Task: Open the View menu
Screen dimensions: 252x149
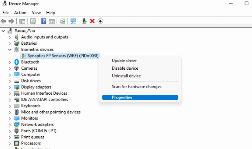Action: 36,13
